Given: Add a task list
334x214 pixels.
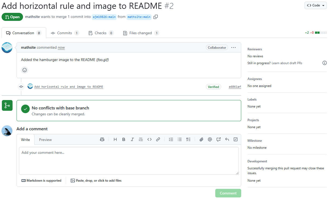Looking at the screenshot, I should point(188,139).
